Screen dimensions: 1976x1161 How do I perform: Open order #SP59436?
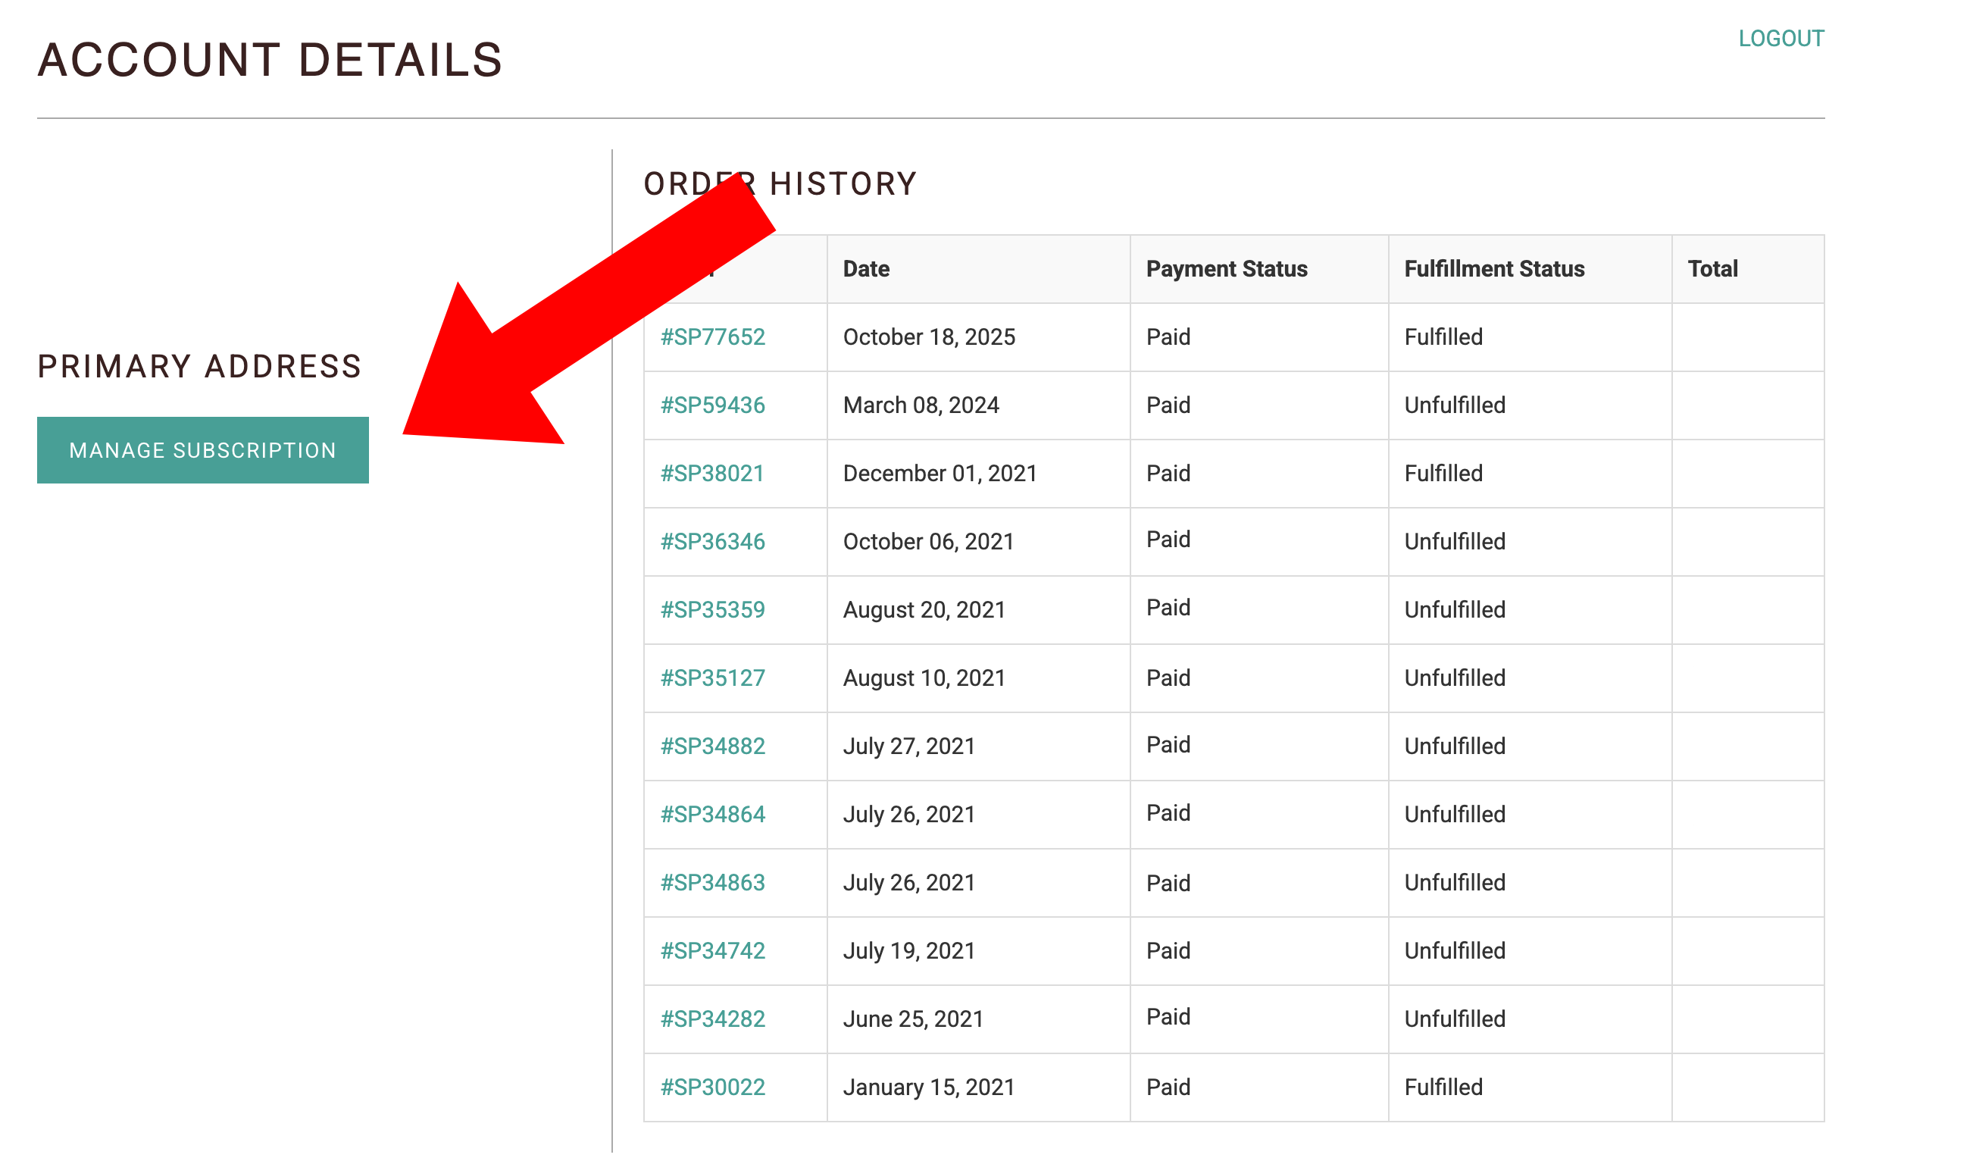(x=712, y=405)
